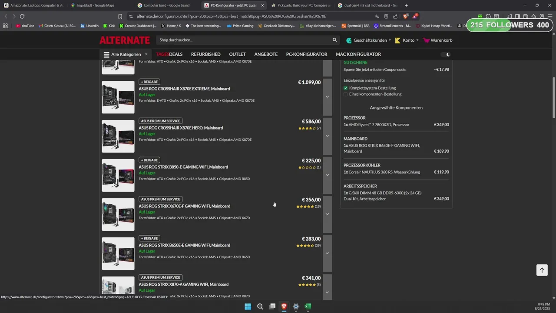This screenshot has height=313, width=556.
Task: Open a new browser tab with the plus icon
Action: (x=406, y=5)
